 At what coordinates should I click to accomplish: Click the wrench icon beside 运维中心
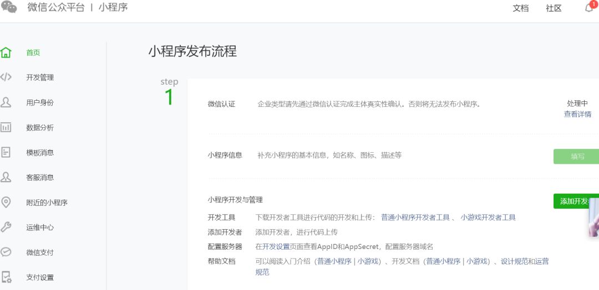[x=6, y=227]
